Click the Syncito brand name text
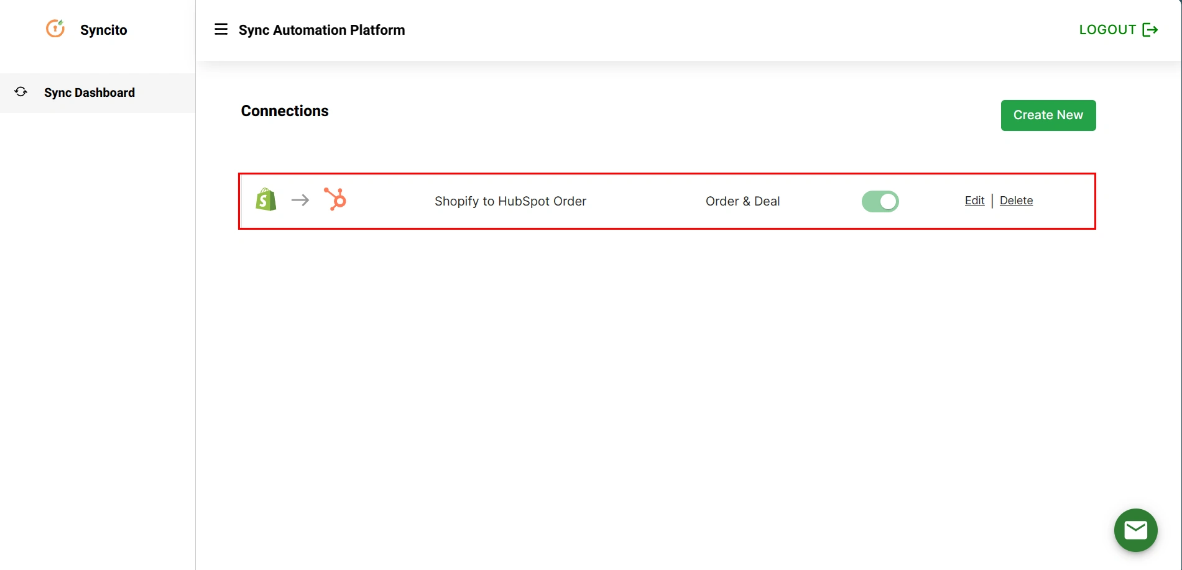 tap(103, 29)
